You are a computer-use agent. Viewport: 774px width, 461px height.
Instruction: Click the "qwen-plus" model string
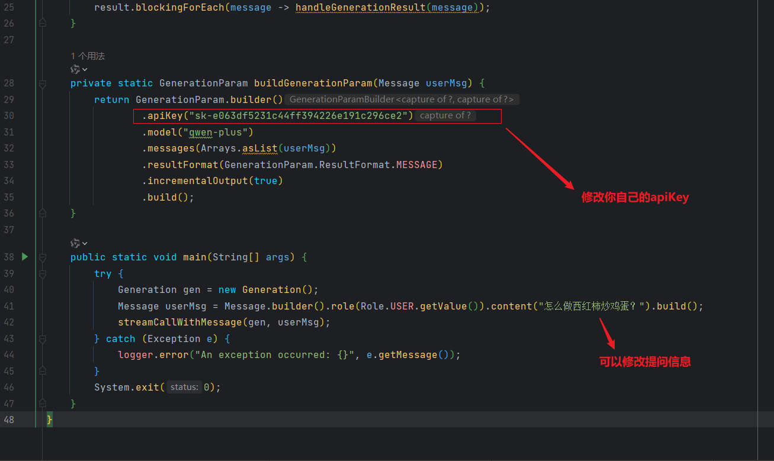coord(218,132)
